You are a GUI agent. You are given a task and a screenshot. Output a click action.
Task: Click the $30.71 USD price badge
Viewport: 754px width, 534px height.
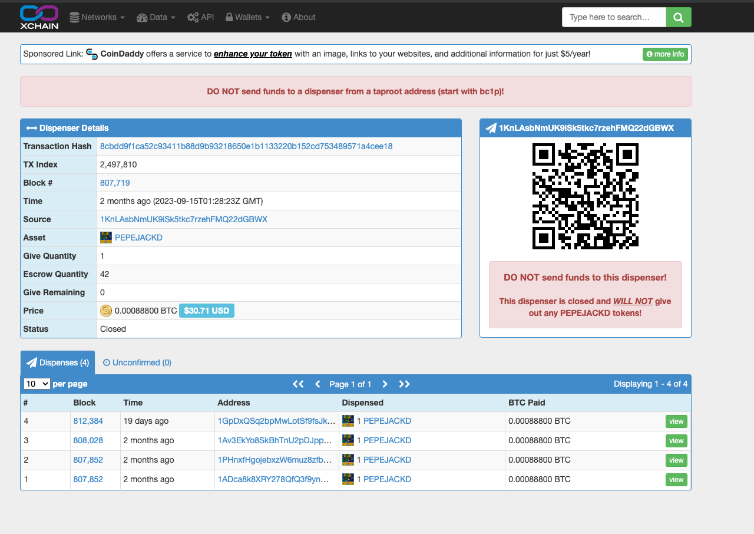(207, 311)
